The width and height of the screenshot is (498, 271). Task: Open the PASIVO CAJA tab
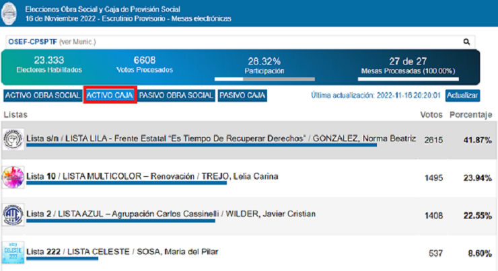coord(242,95)
